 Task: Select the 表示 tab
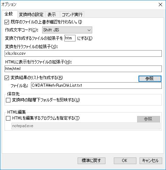(x=52, y=15)
